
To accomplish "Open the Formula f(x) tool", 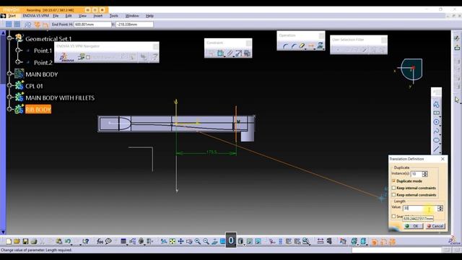I will tap(100, 241).
